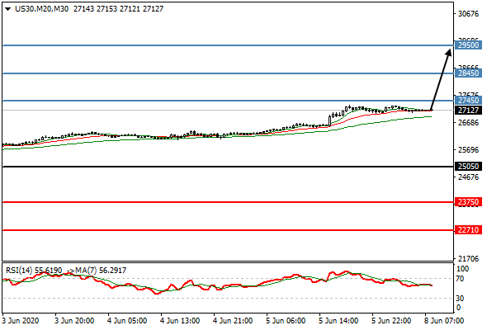Select the 4 Jun 13:00 time axis label
Viewport: 487px width, 330px height.
(x=180, y=321)
